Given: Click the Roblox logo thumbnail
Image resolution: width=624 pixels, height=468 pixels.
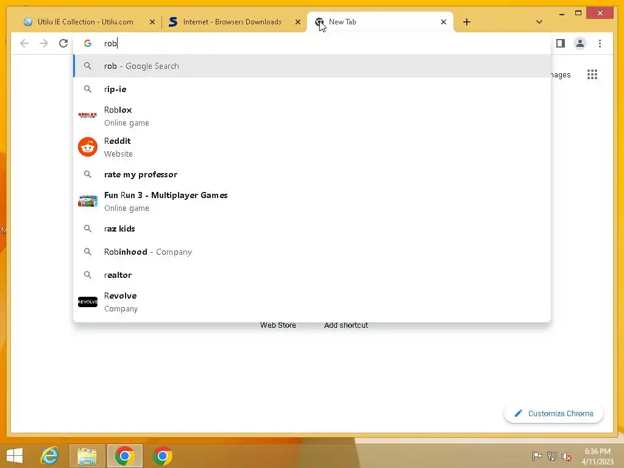Looking at the screenshot, I should (88, 115).
